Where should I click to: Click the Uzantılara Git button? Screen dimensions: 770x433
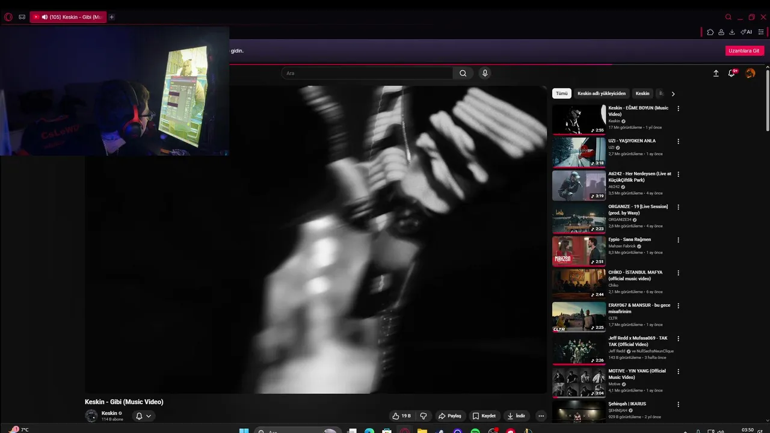point(744,51)
